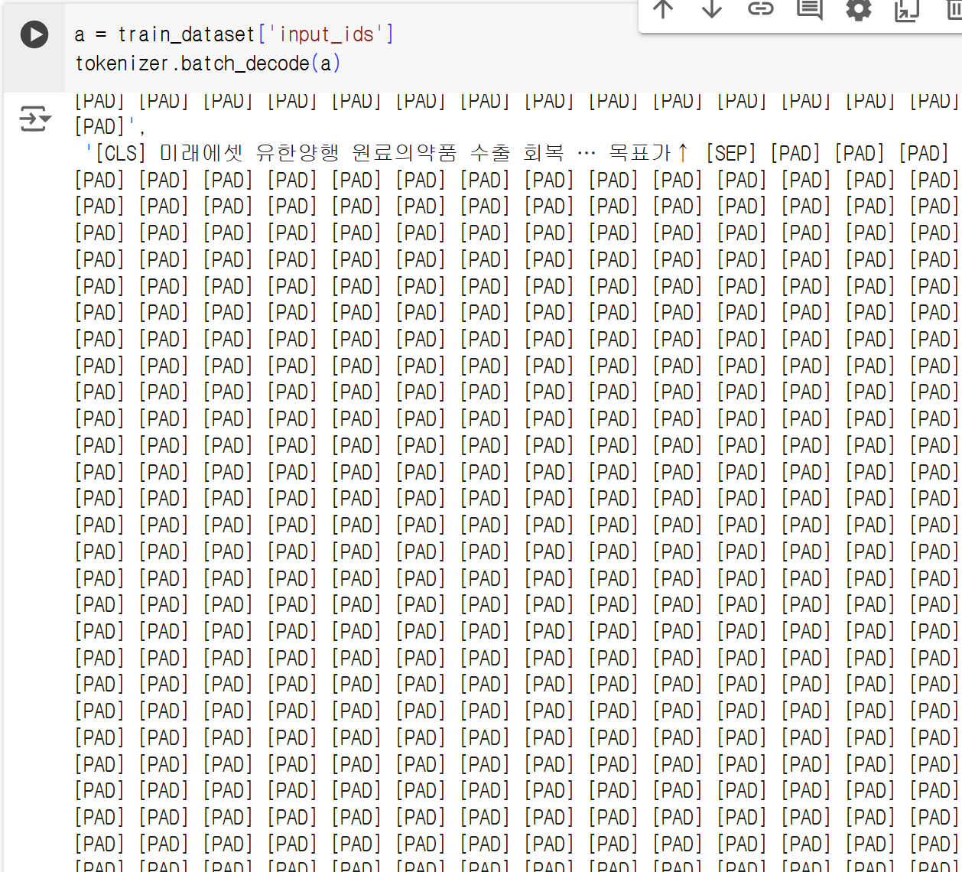Click the word '회복' in output

pos(544,154)
